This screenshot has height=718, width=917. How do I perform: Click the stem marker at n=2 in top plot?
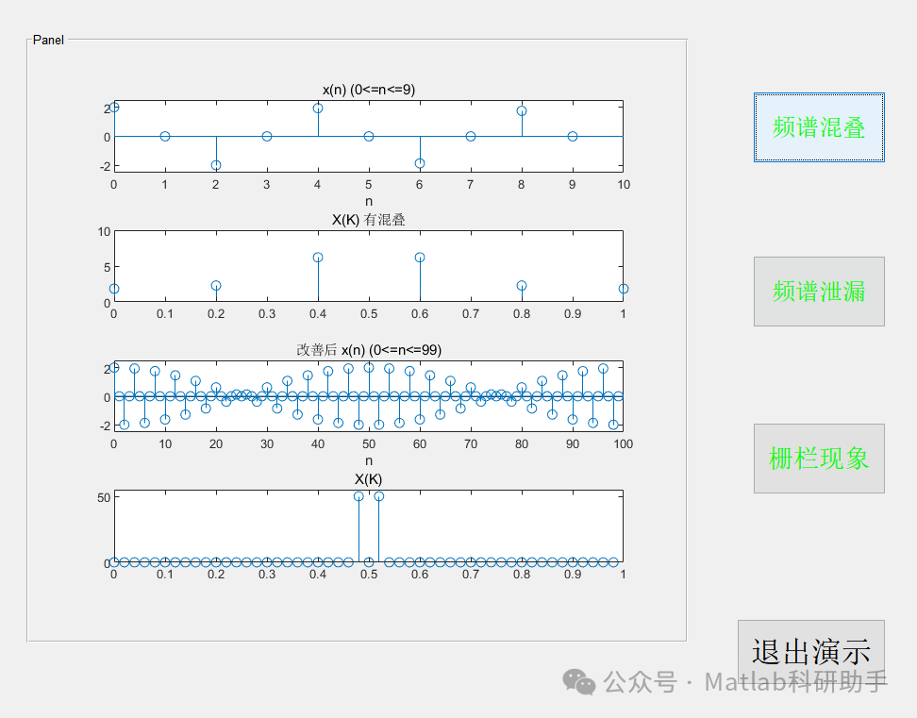216,165
